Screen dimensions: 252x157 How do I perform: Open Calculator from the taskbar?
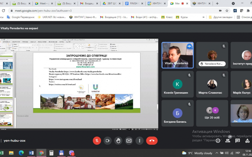point(51,153)
